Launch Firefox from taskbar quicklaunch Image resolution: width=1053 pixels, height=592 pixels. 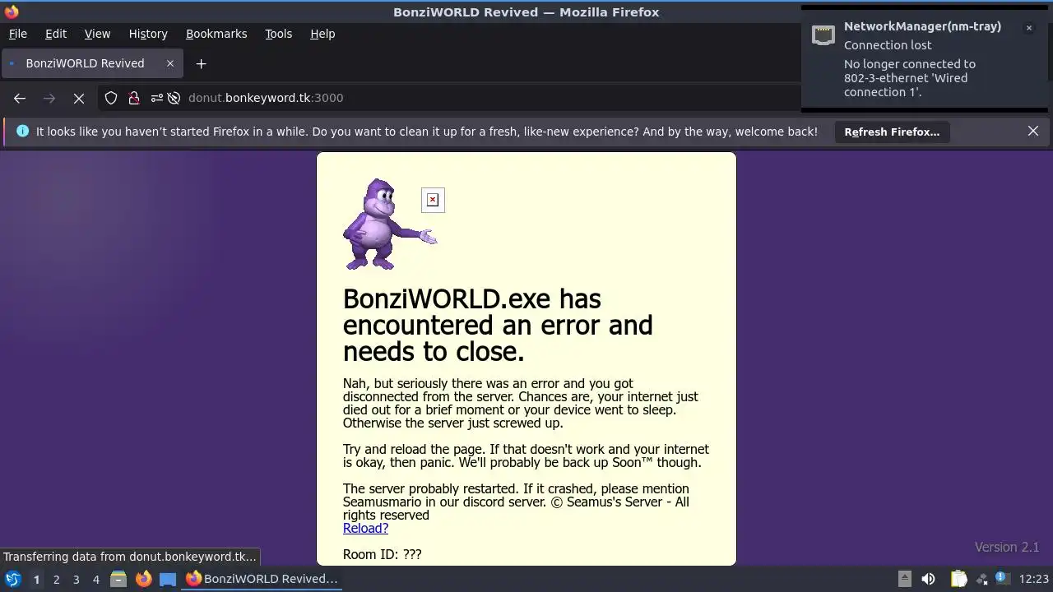143,579
